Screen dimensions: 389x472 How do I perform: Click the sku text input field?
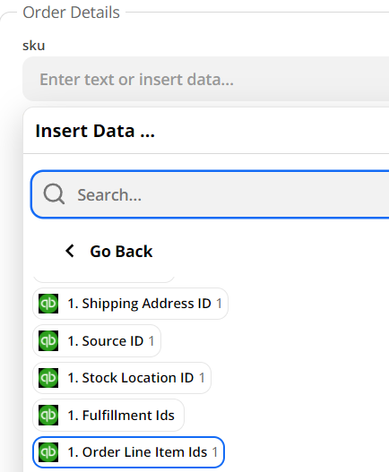[206, 79]
